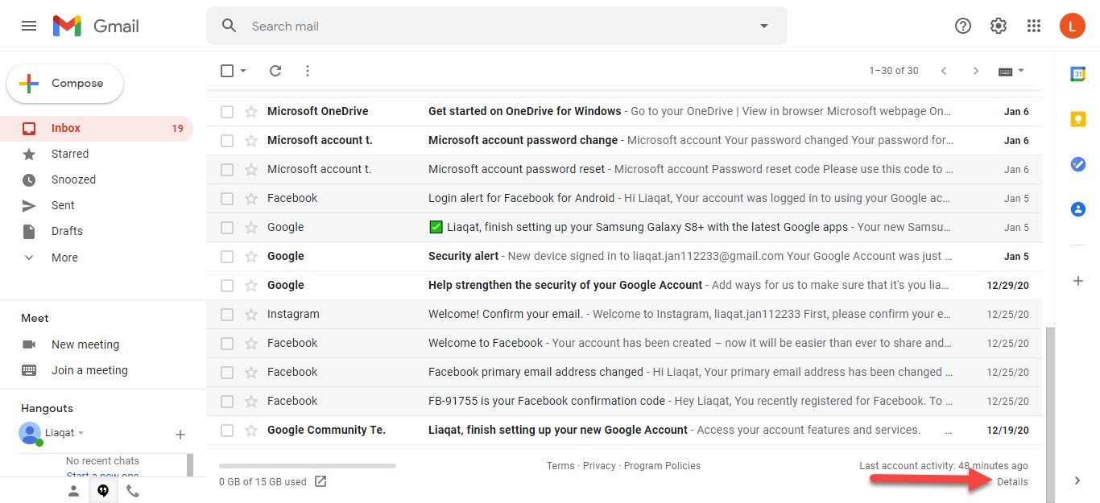Open Contacts side panel icon
Viewport: 1100px width, 503px height.
pos(1077,209)
